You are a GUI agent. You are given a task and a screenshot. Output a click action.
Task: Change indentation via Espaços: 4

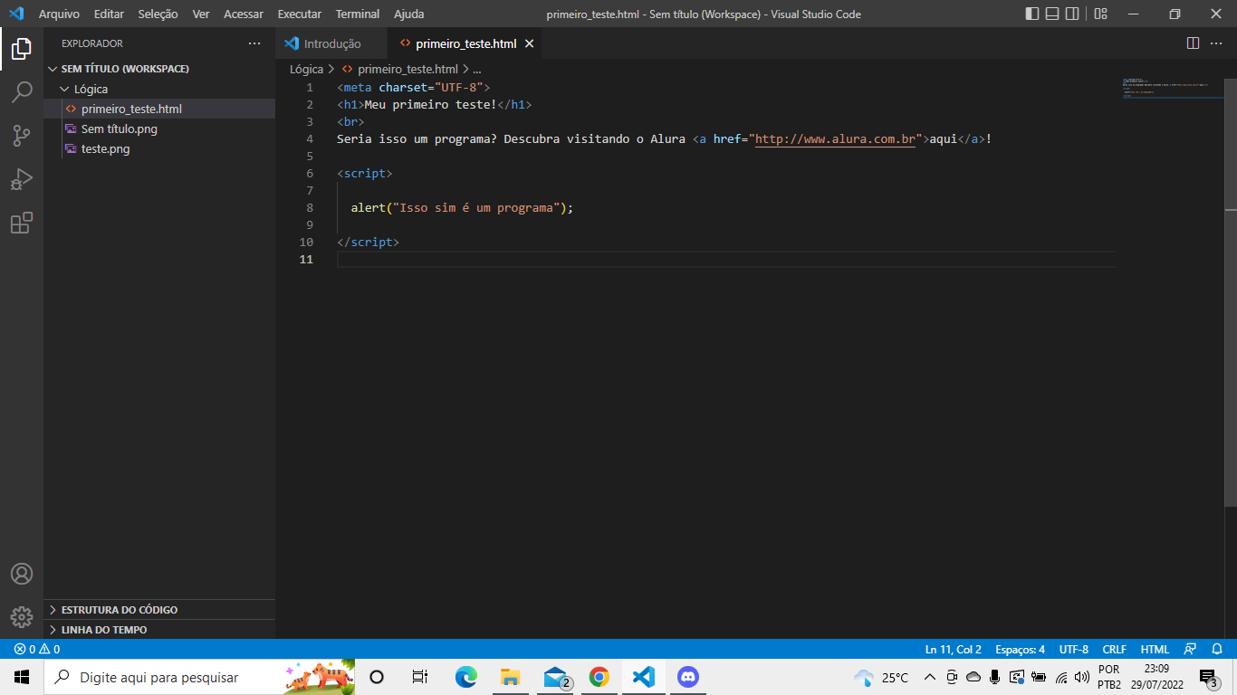[1020, 649]
